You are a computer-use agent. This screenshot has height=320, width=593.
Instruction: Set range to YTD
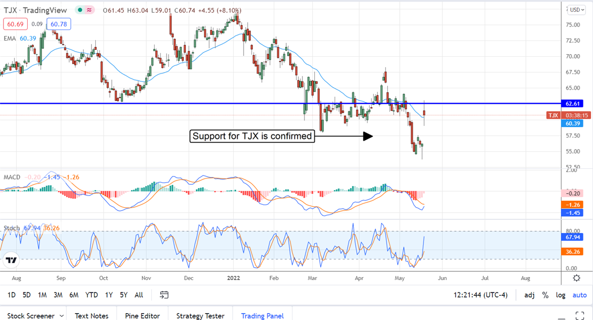click(x=91, y=295)
